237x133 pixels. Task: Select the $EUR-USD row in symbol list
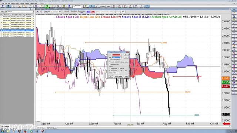[17, 28]
